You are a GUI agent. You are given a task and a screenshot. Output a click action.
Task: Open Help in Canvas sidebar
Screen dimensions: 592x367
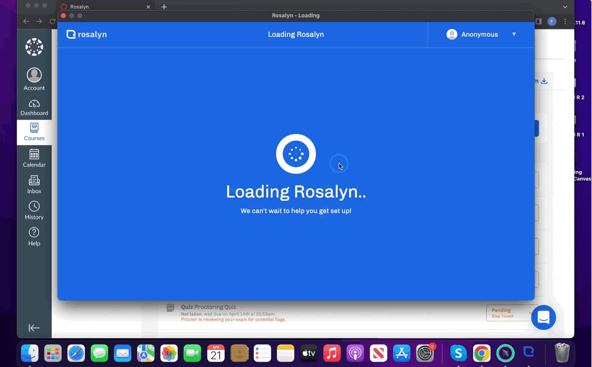click(x=34, y=237)
